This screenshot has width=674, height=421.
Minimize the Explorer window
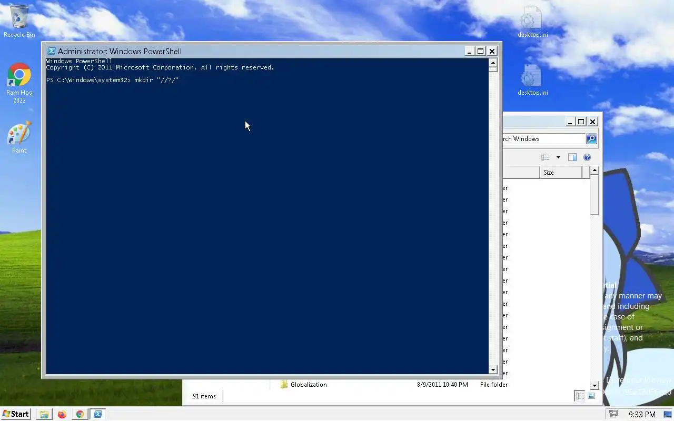(570, 122)
